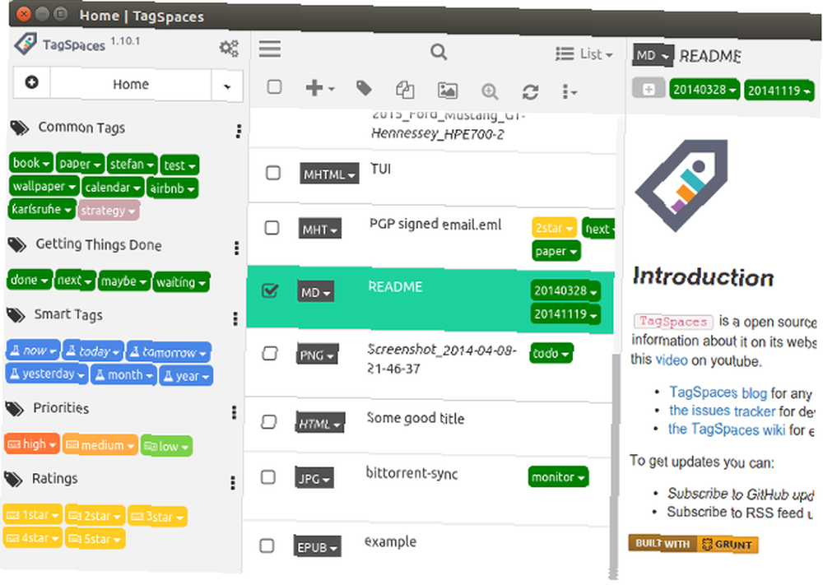Screen dimensions: 823x585
Task: Open the TagSpaces blog link
Action: [x=718, y=392]
